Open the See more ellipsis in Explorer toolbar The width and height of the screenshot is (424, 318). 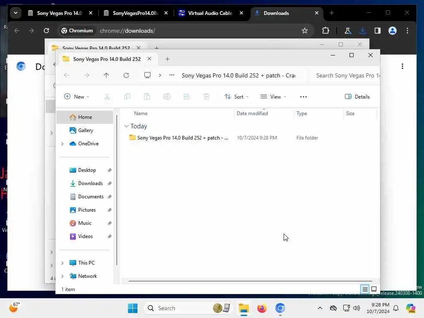304,96
